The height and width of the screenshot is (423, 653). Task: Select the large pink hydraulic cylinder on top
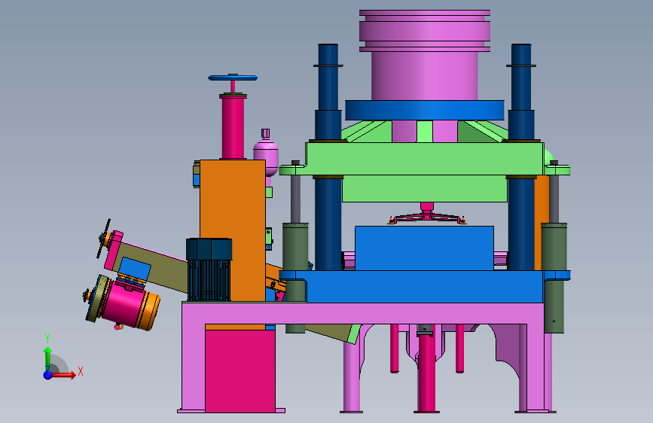click(x=424, y=55)
